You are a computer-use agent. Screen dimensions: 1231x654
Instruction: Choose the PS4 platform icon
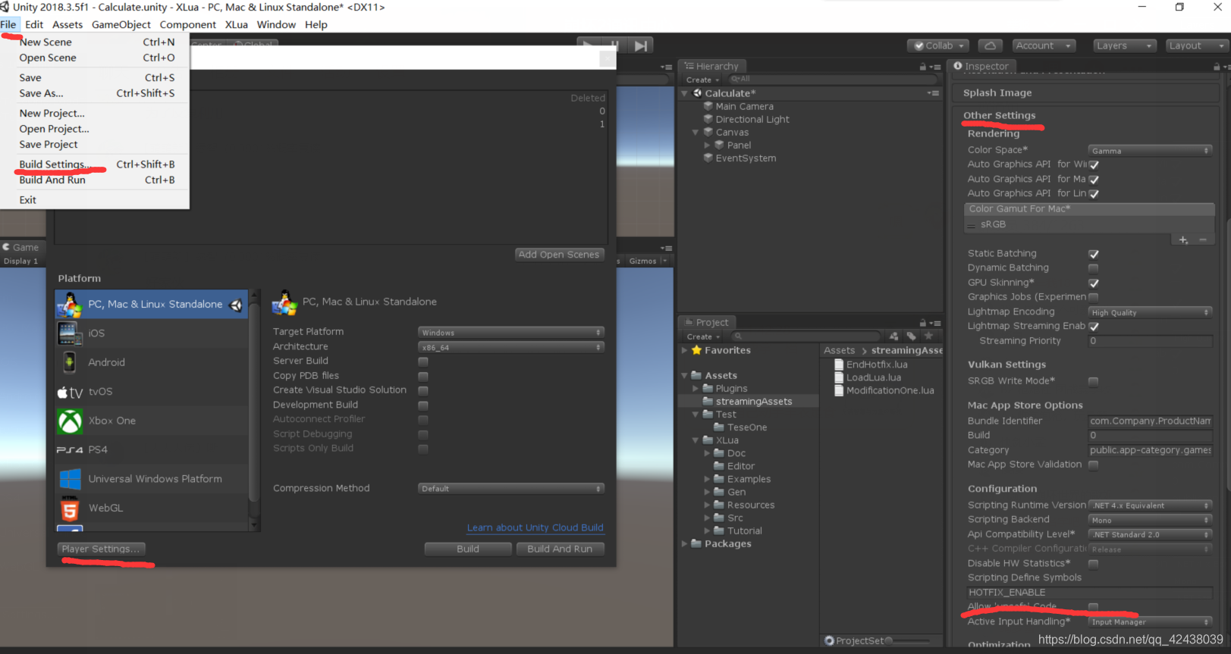pos(70,450)
